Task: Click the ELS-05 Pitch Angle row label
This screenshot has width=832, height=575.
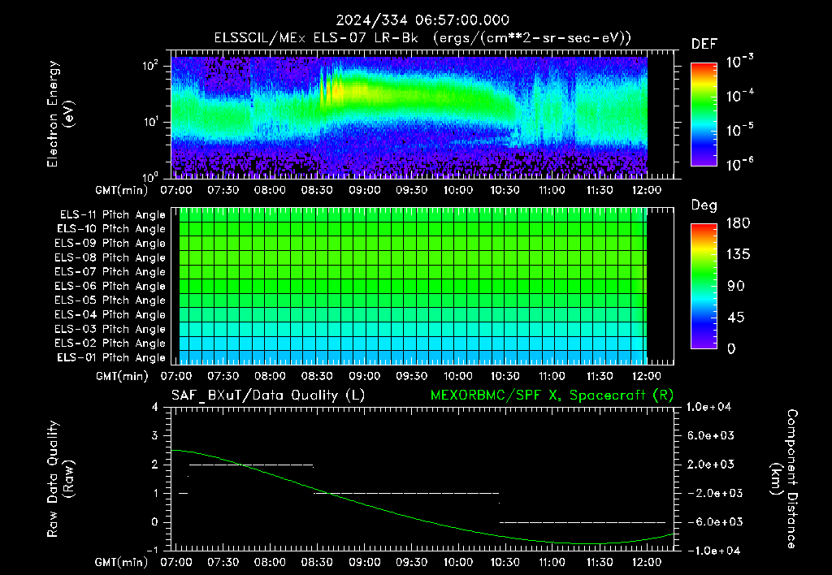Action: click(110, 300)
